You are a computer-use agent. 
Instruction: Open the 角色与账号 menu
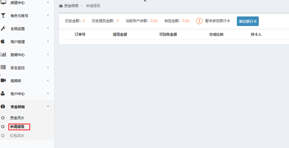click(19, 16)
